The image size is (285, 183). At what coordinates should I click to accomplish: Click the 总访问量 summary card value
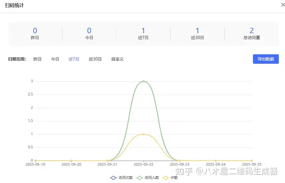click(252, 30)
